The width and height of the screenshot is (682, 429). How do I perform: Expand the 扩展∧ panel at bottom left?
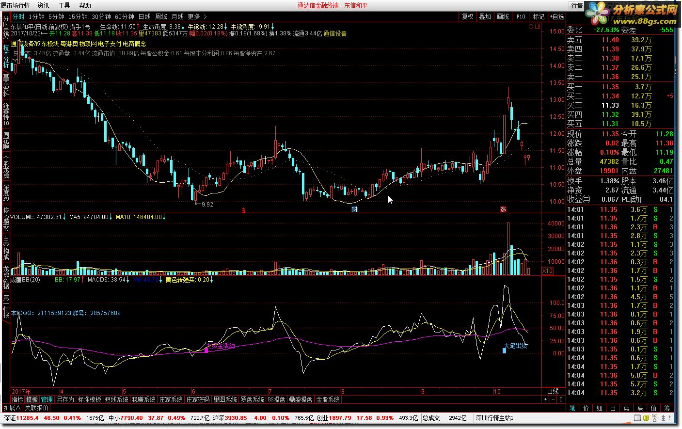(x=12, y=408)
